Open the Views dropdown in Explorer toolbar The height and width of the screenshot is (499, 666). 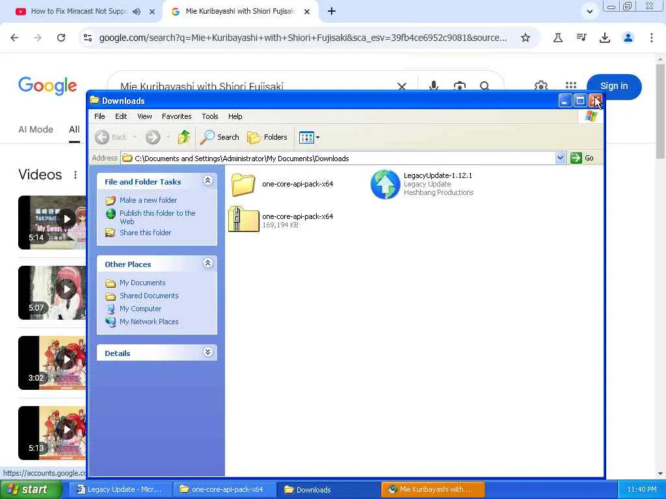pyautogui.click(x=309, y=137)
